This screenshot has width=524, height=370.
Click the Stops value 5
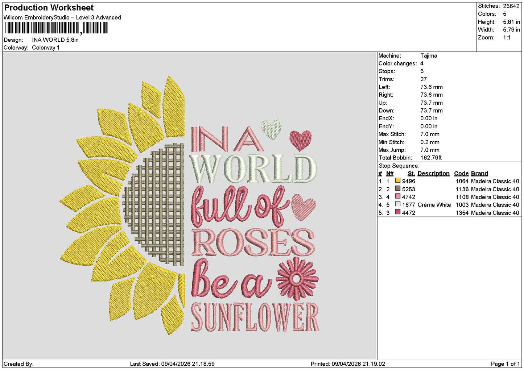[x=422, y=71]
